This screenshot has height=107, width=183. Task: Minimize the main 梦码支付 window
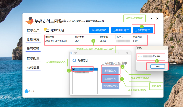click(x=151, y=19)
